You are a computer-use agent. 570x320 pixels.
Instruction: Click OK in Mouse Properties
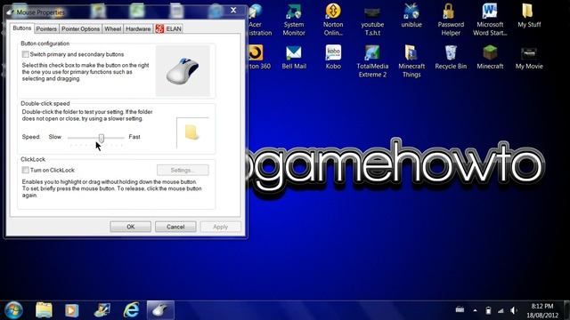[x=131, y=227]
